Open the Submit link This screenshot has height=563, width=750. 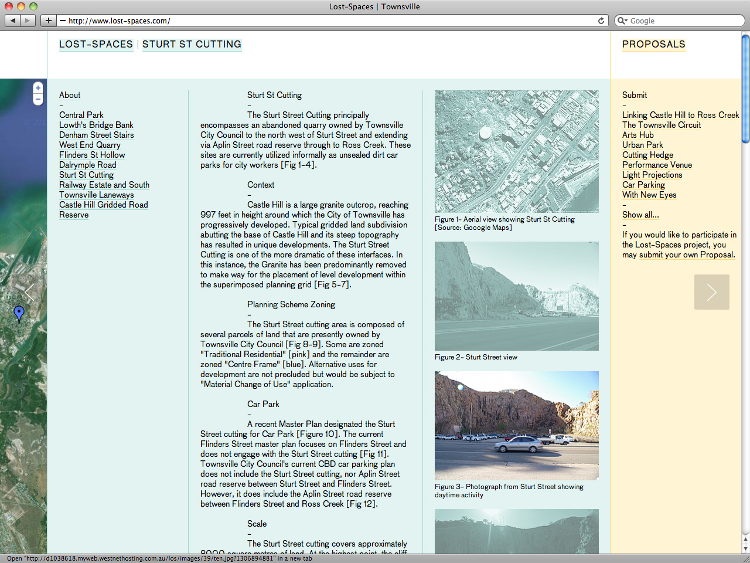pyautogui.click(x=635, y=95)
